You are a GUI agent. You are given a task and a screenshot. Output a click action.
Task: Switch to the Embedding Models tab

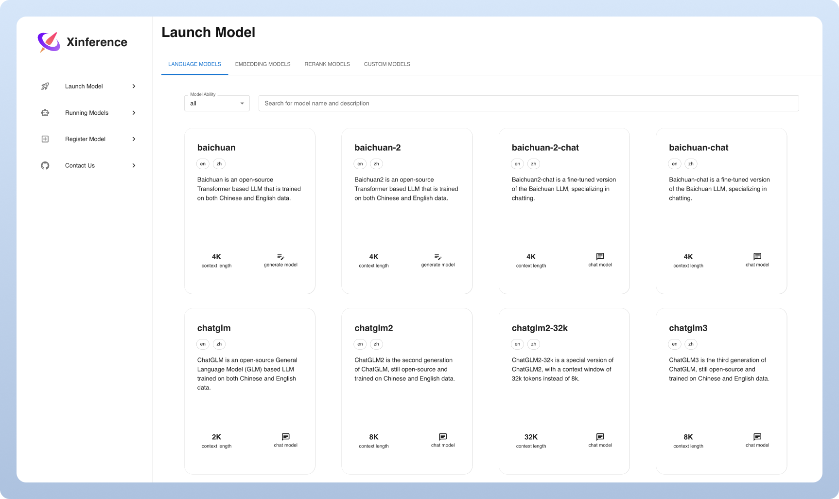[262, 64]
